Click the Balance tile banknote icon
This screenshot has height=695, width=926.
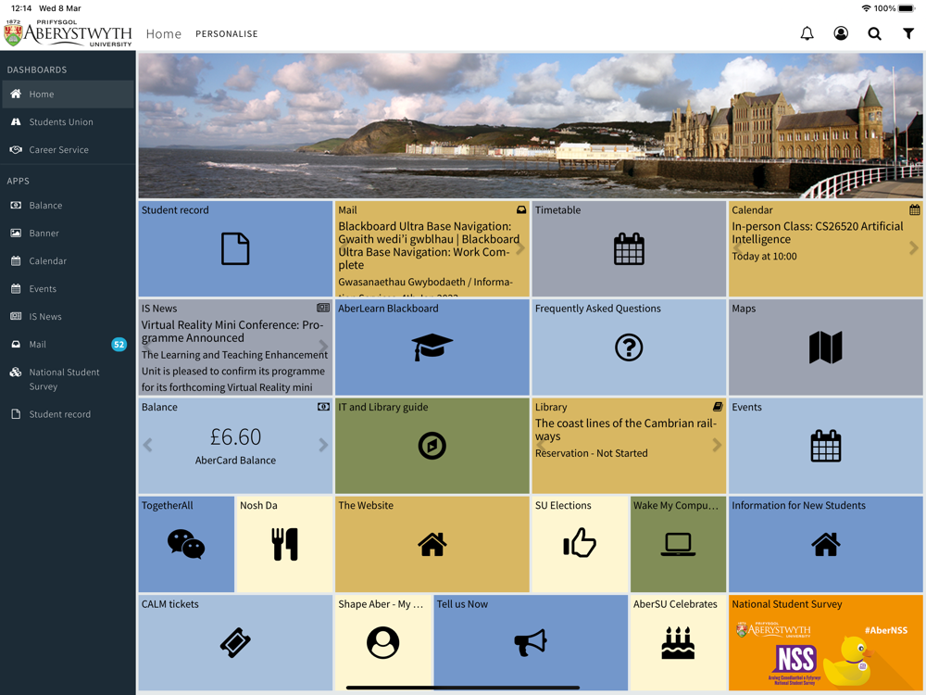click(x=323, y=407)
